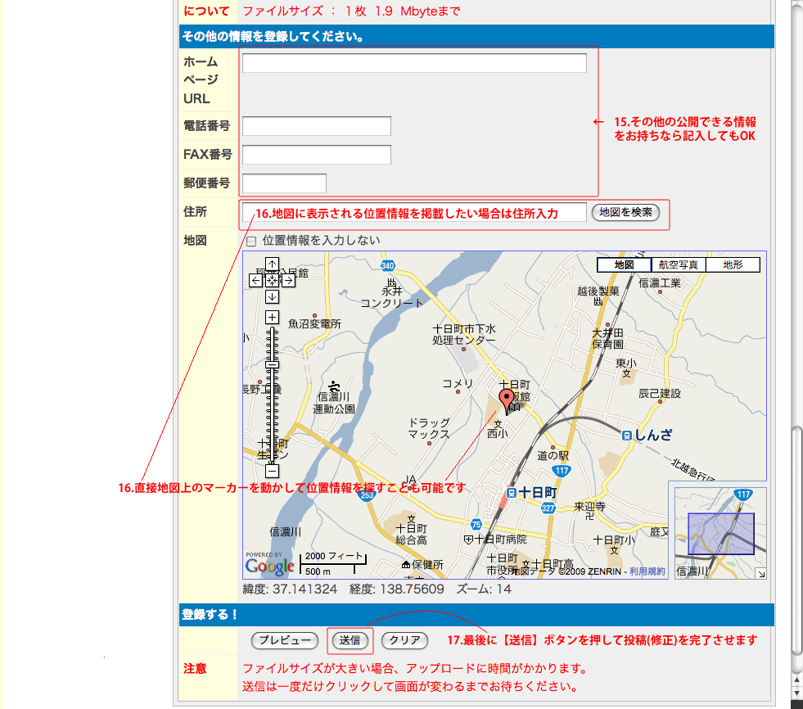This screenshot has width=803, height=709.
Task: Click the FAX番号 input field
Action: point(317,155)
